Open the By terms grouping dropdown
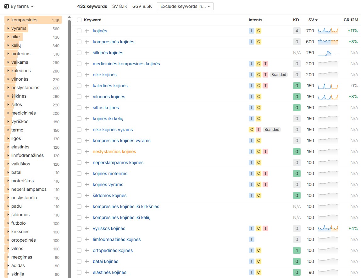 click(x=19, y=6)
